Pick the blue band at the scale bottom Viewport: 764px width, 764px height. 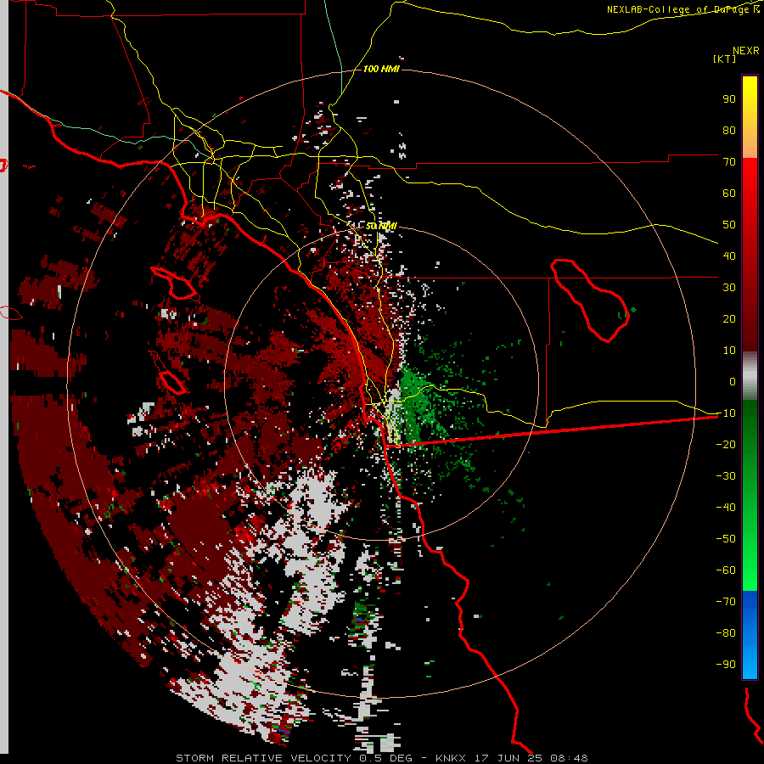pyautogui.click(x=750, y=635)
